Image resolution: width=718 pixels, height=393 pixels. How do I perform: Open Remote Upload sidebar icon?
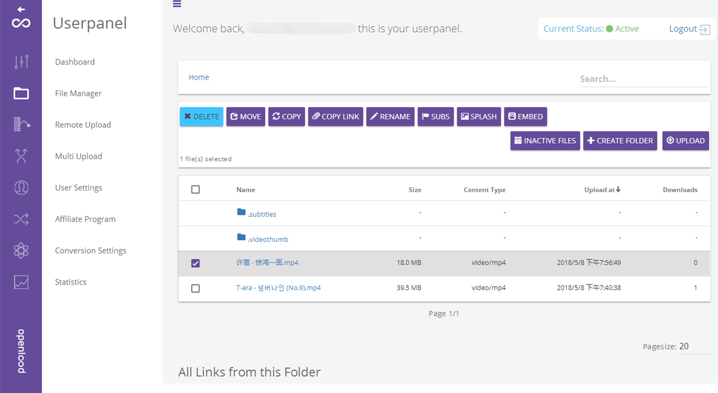[21, 125]
